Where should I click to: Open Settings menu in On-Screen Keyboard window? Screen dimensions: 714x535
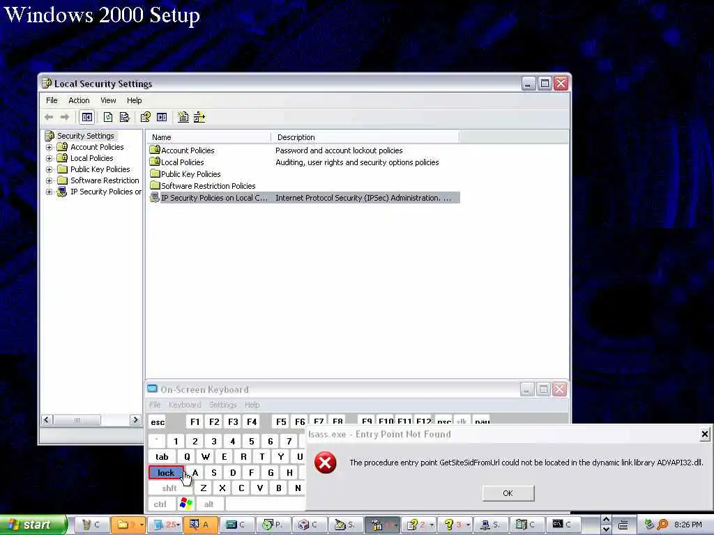(222, 405)
